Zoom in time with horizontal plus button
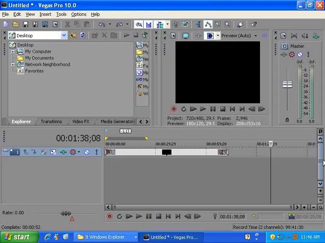This screenshot has width=325, height=243. (304, 207)
